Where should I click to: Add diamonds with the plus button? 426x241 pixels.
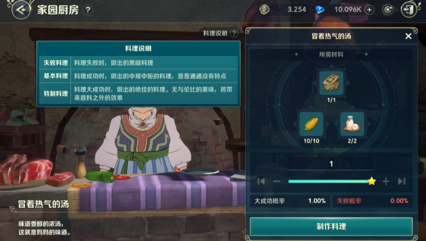(x=369, y=10)
